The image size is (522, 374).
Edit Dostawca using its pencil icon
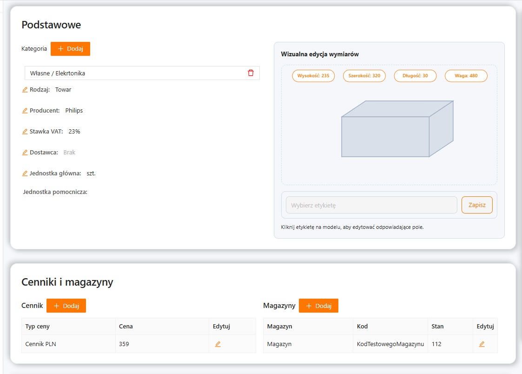tap(25, 153)
